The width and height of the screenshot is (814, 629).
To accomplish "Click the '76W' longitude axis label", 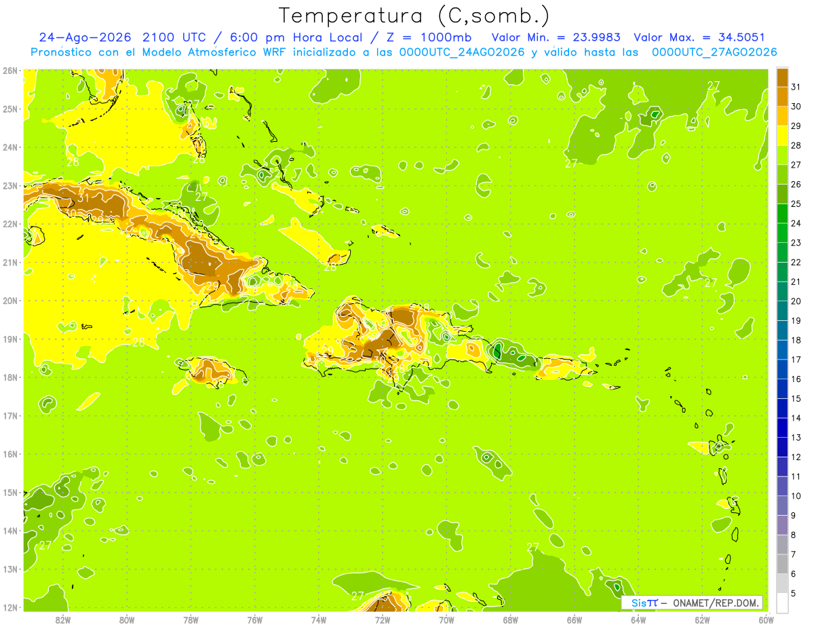I will tap(254, 620).
